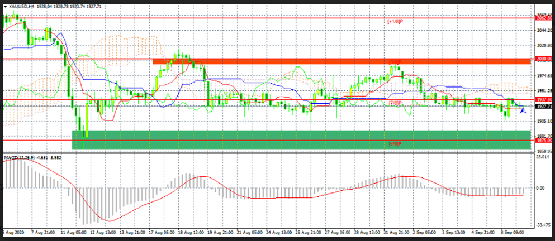Click the 0.00 level on MACD scale
The image size is (555, 241).
click(x=541, y=188)
